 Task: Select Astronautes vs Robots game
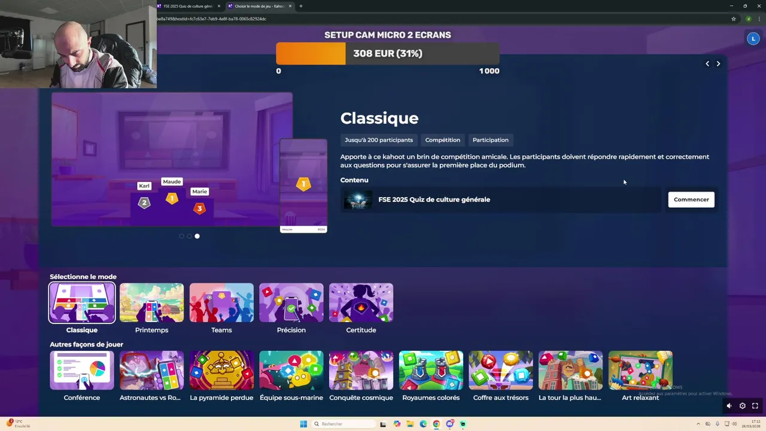pos(151,370)
